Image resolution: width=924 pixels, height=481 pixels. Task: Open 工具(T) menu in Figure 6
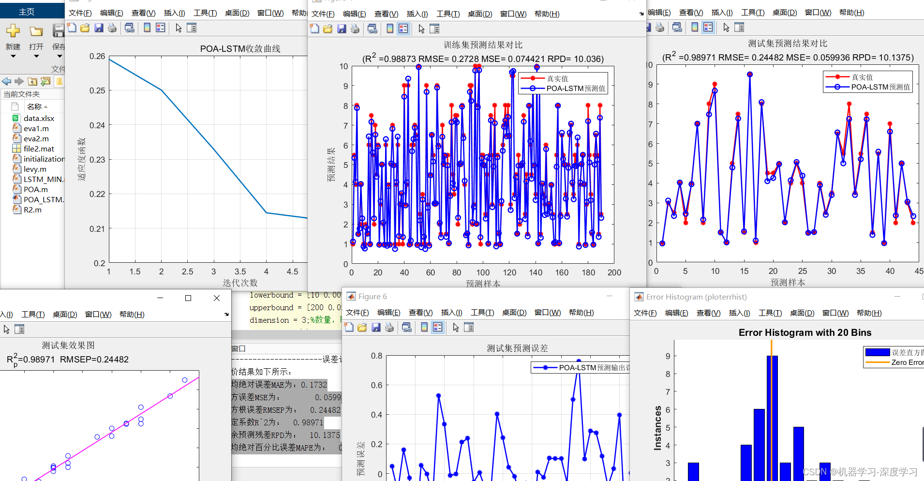pos(482,312)
